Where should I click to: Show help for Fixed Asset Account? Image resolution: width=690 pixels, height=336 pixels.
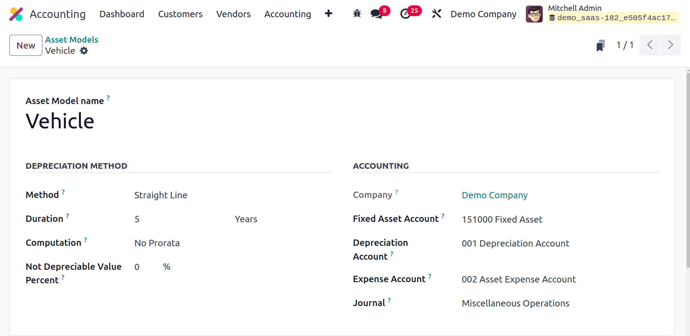[443, 216]
